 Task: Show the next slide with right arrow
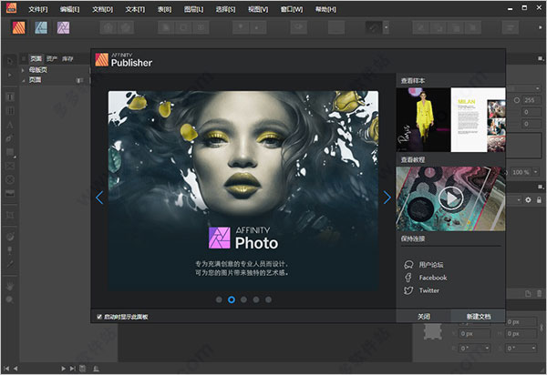tap(387, 198)
